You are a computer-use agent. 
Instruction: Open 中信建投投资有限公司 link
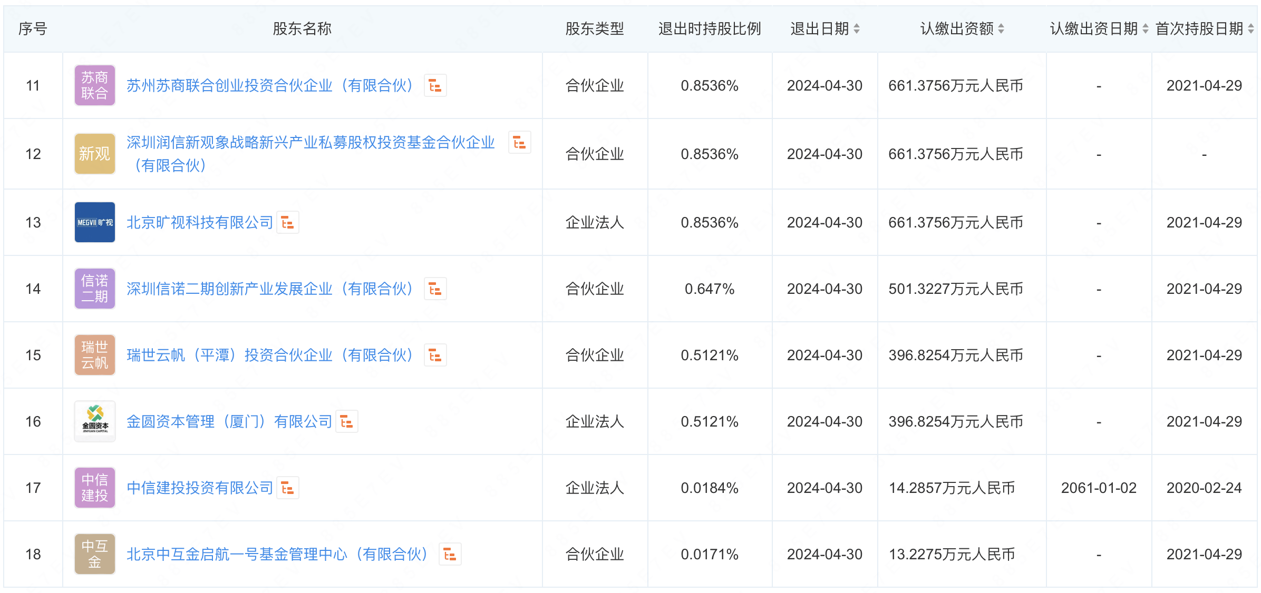[x=200, y=488]
